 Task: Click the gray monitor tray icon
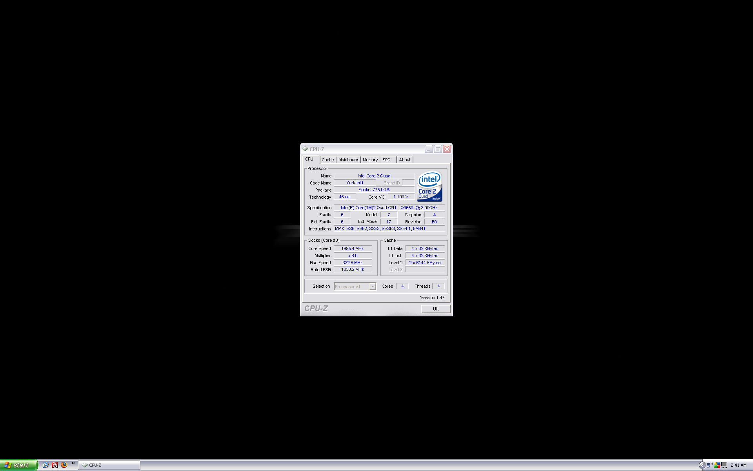(x=724, y=465)
